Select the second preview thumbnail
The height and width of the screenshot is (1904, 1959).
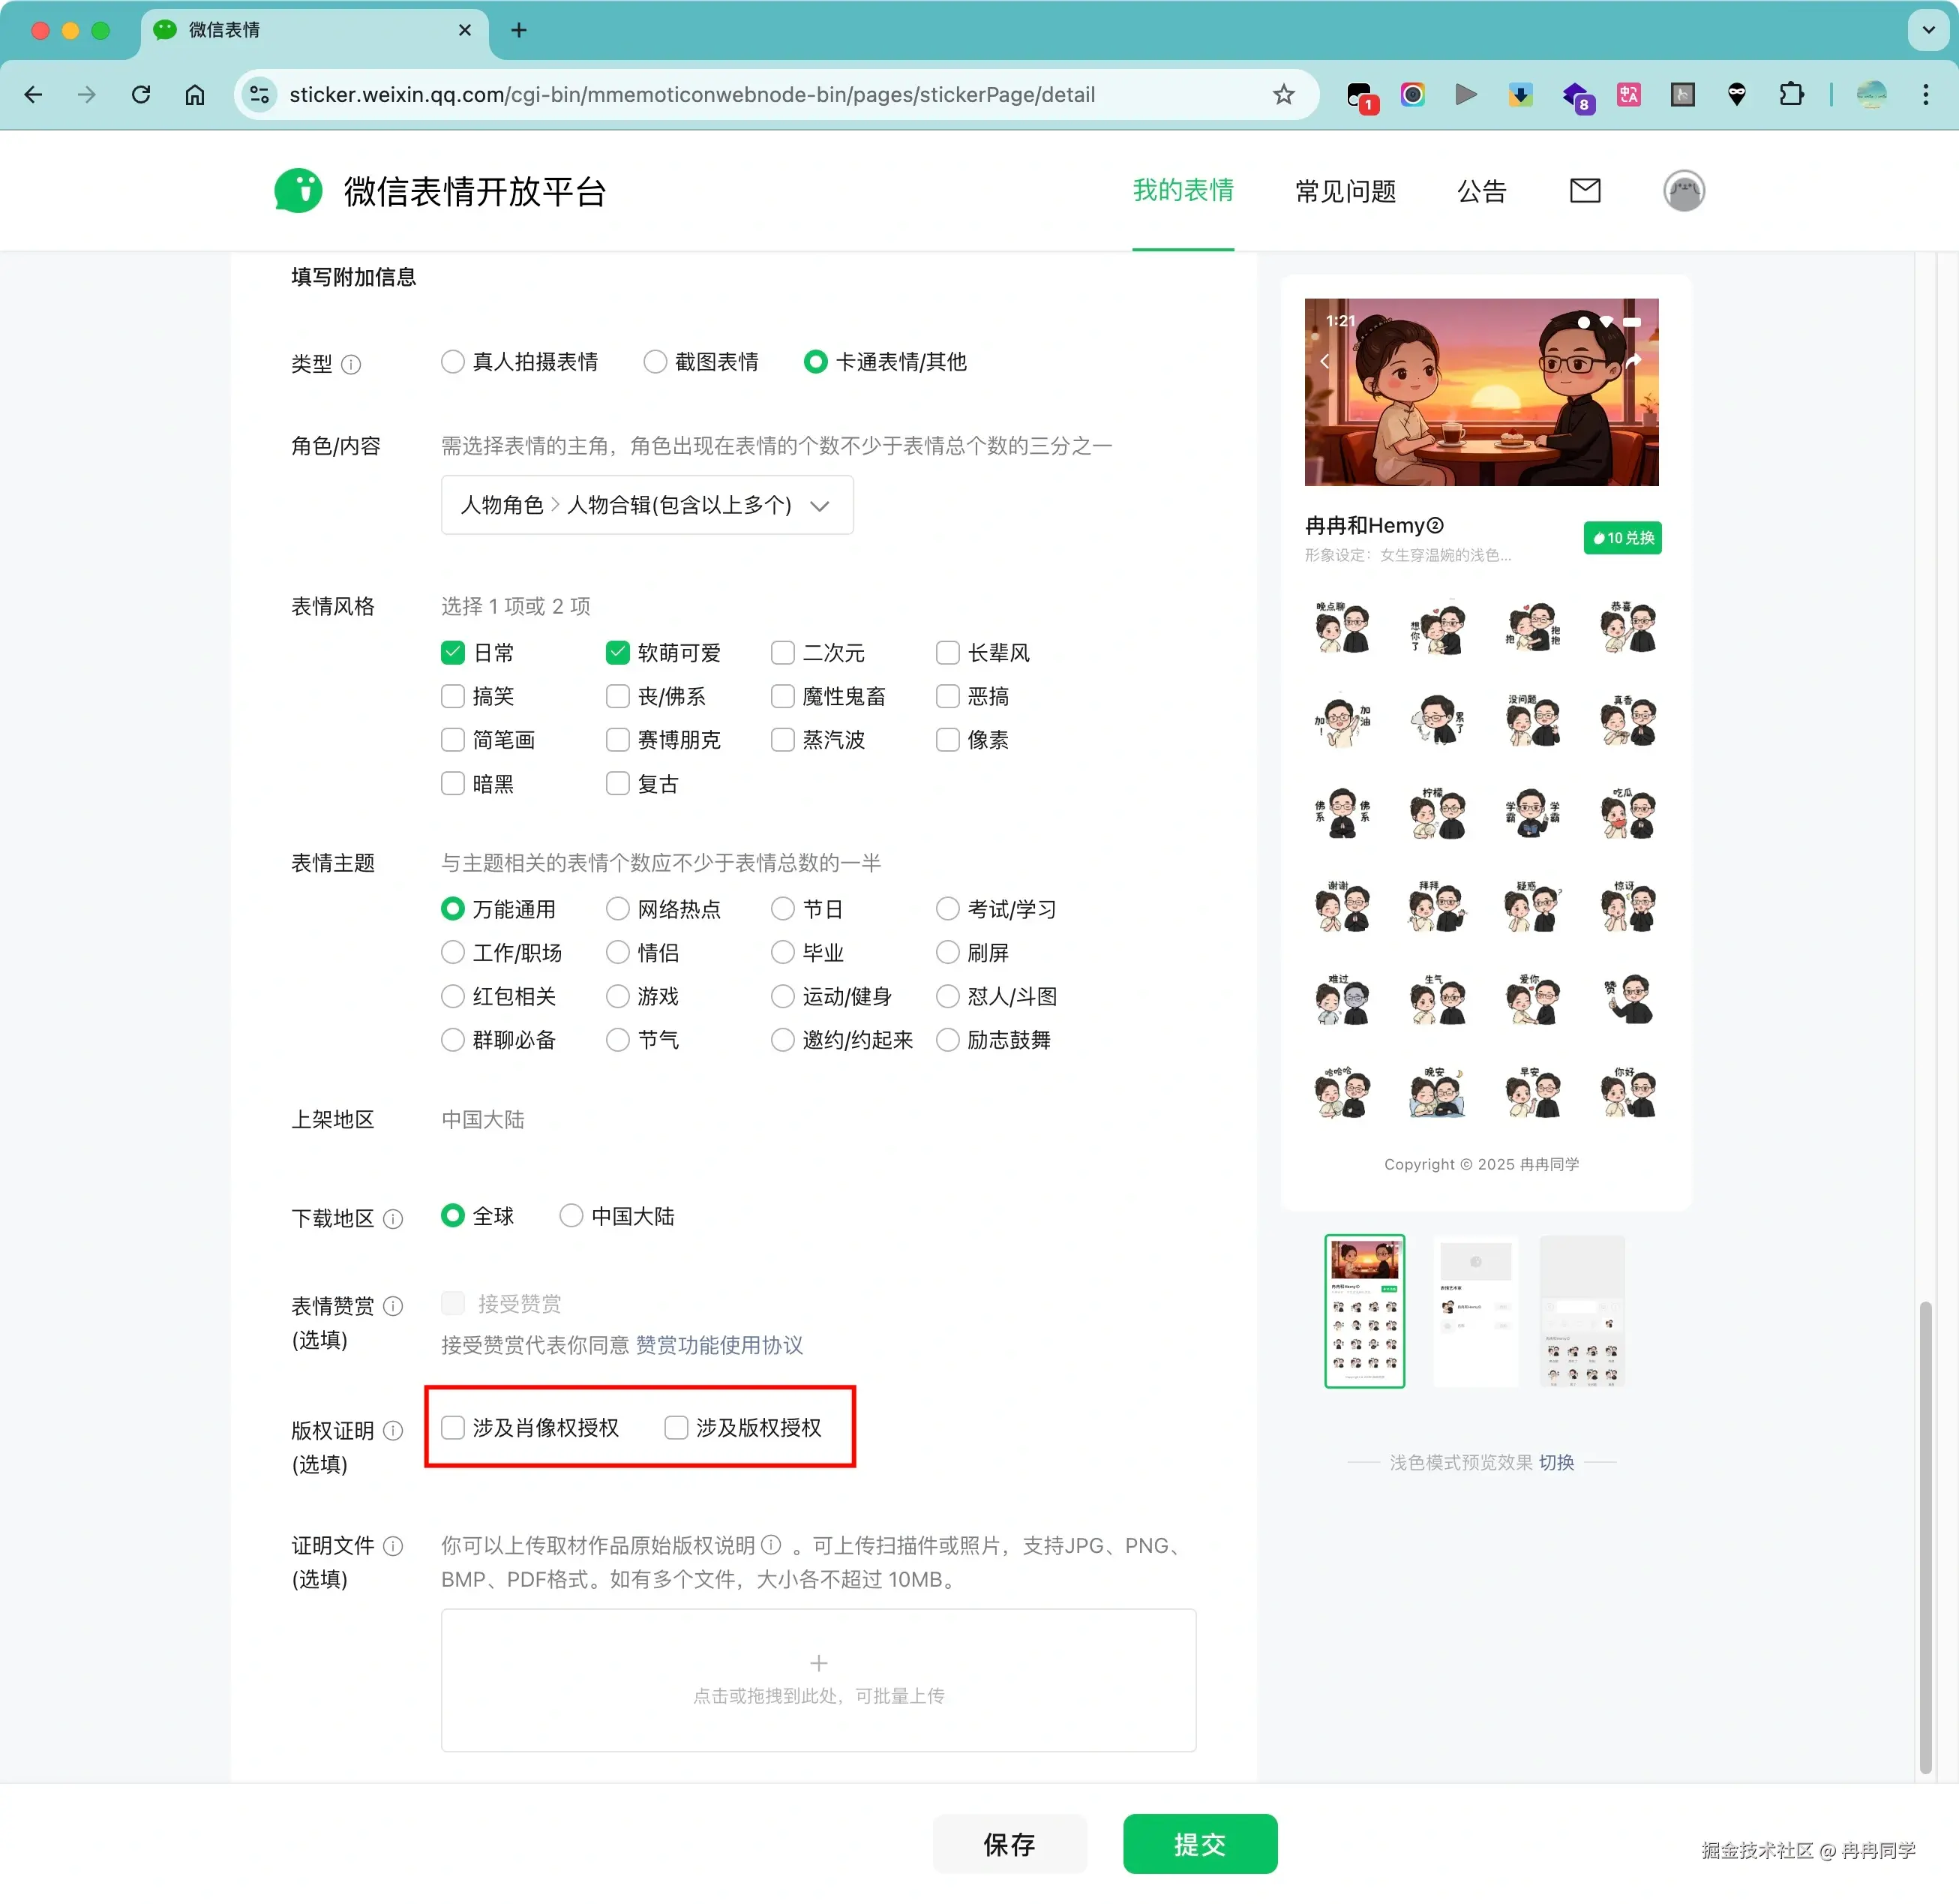pyautogui.click(x=1475, y=1310)
